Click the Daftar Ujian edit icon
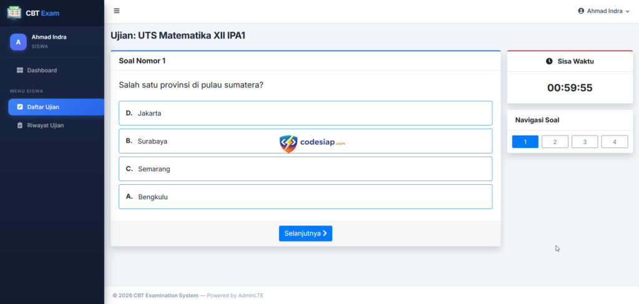The height and width of the screenshot is (304, 639). (x=20, y=107)
